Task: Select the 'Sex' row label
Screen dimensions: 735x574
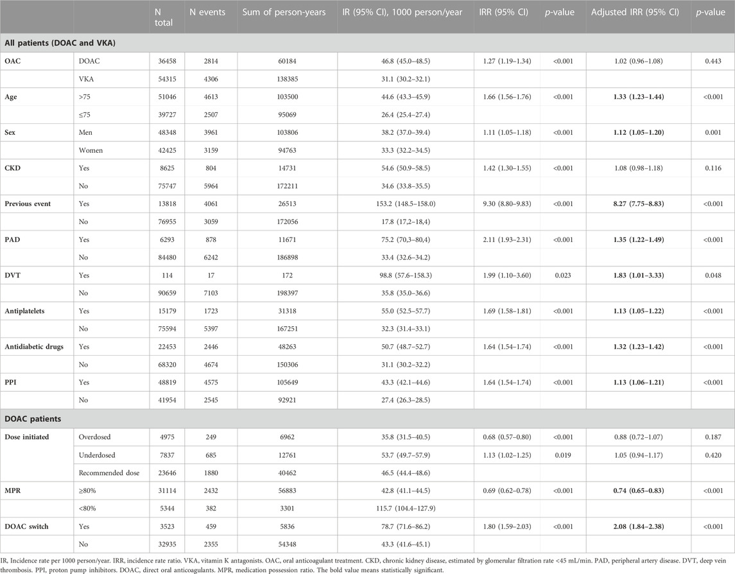Action: (x=10, y=132)
